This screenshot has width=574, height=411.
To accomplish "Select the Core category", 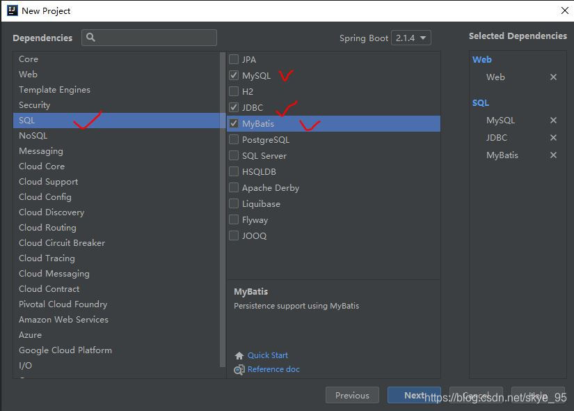I will click(116, 59).
